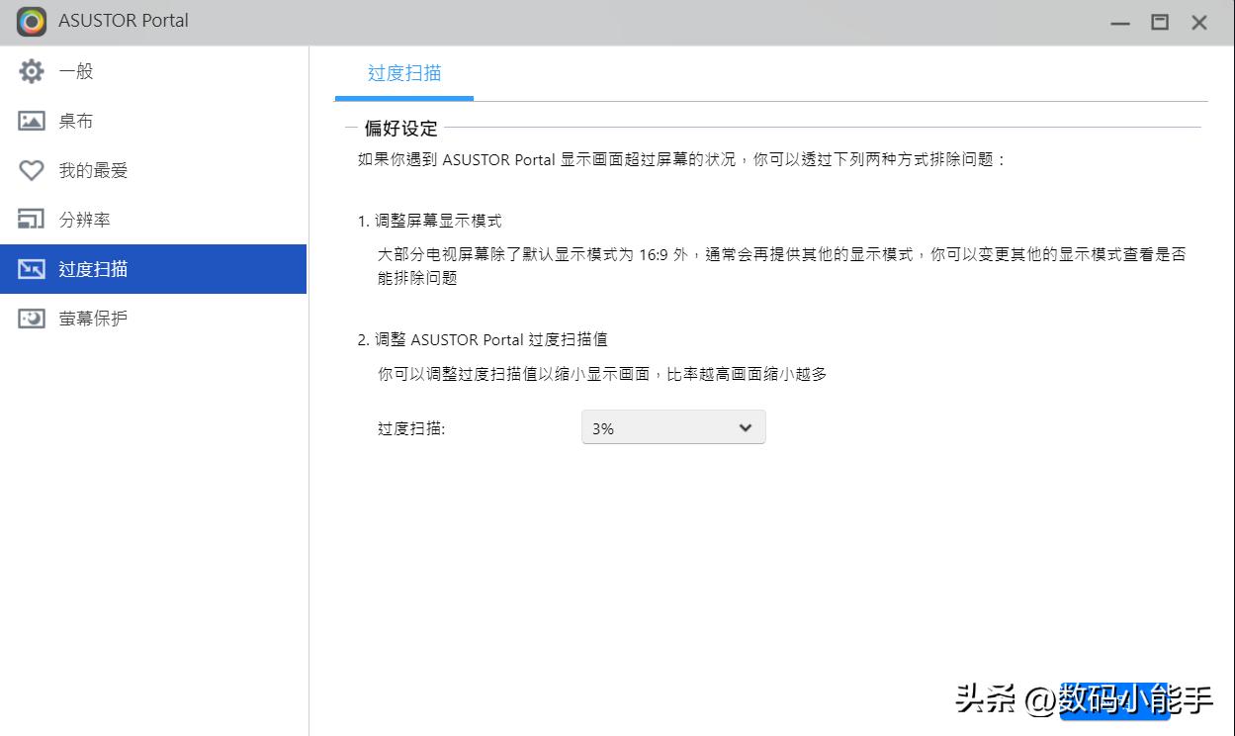Maximize the ASUSTOR Portal window
The height and width of the screenshot is (736, 1235).
1159,21
